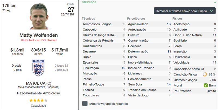Click the 30/6/15 contract expiry date
Image resolution: width=218 pixels, height=110 pixels.
pyautogui.click(x=38, y=50)
